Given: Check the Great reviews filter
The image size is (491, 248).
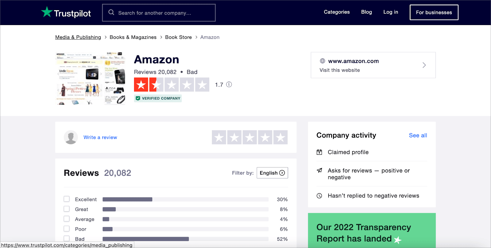Looking at the screenshot, I should (x=67, y=209).
